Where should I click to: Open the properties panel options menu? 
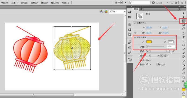point(179,9)
